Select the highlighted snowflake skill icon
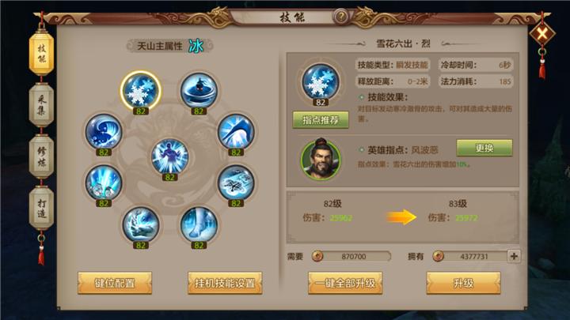 (x=141, y=90)
